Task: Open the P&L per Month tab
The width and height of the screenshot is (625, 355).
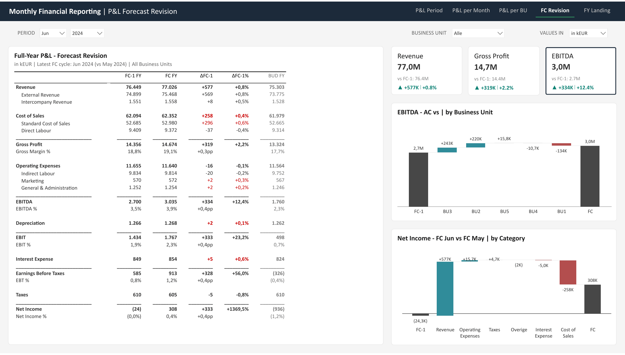Action: point(471,10)
